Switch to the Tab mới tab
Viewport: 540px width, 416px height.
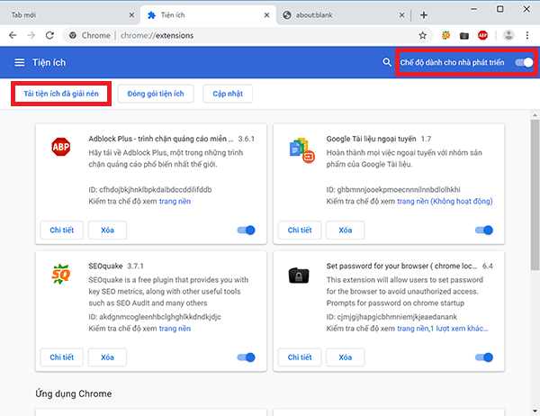69,15
